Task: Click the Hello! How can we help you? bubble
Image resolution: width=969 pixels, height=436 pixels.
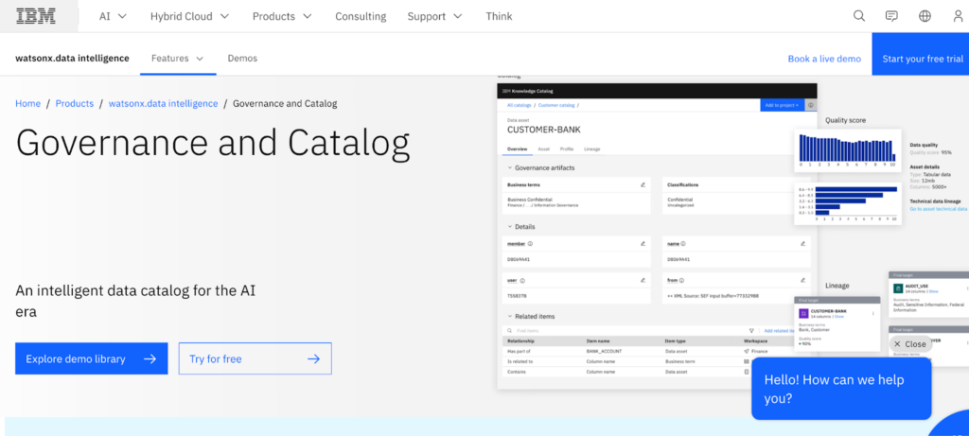Action: pos(841,389)
